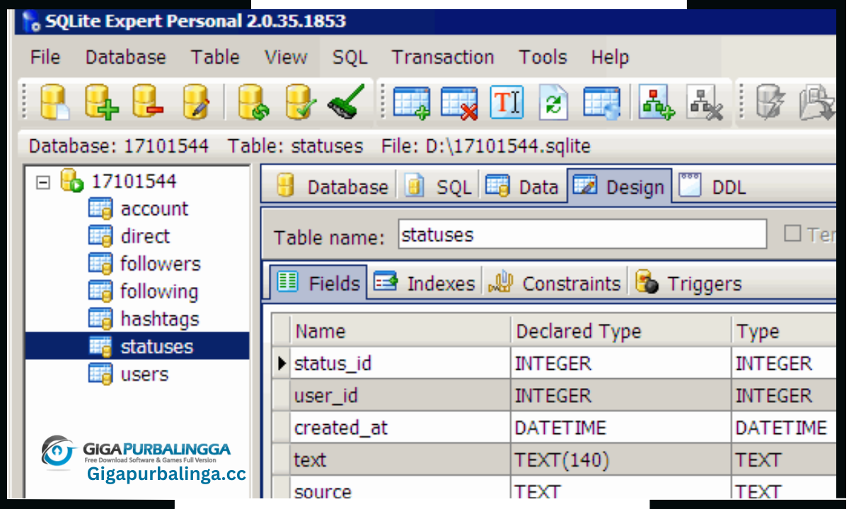The width and height of the screenshot is (849, 509).
Task: Click the row indicator arrow beside status_id
Action: [282, 363]
